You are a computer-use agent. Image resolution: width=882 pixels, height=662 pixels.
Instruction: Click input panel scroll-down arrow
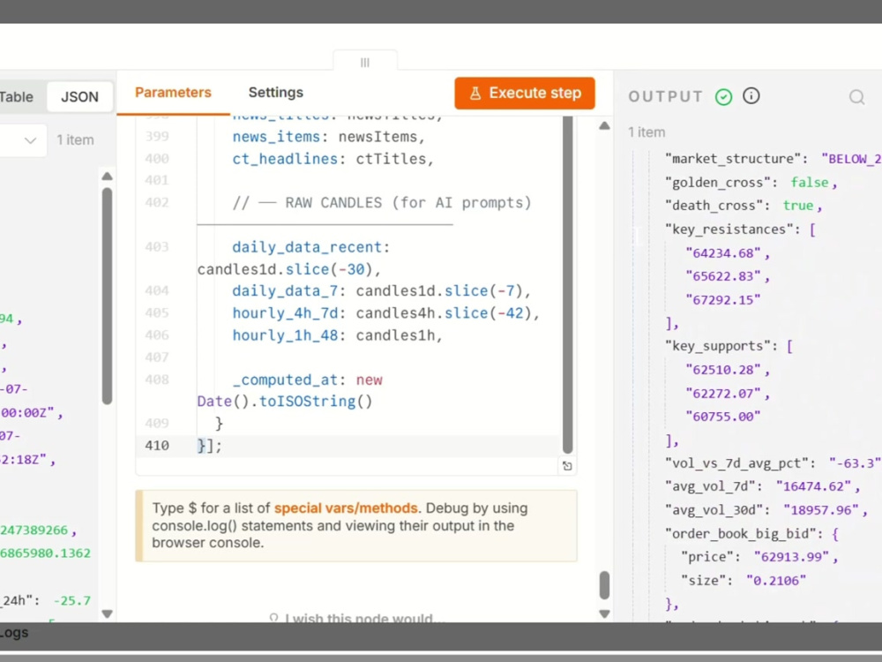pyautogui.click(x=107, y=613)
